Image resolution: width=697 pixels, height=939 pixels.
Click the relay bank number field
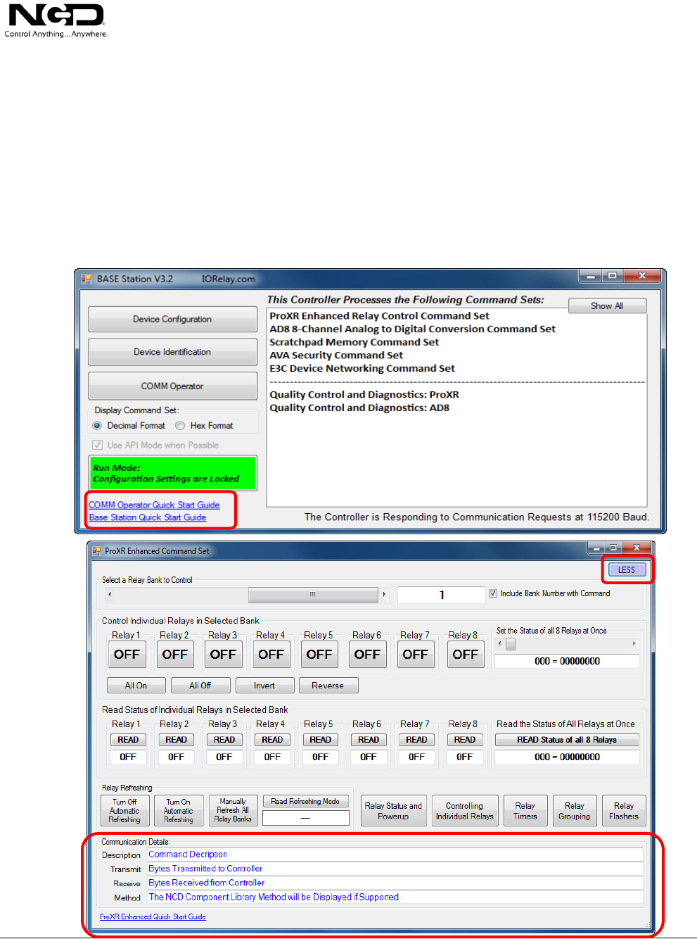tap(442, 595)
